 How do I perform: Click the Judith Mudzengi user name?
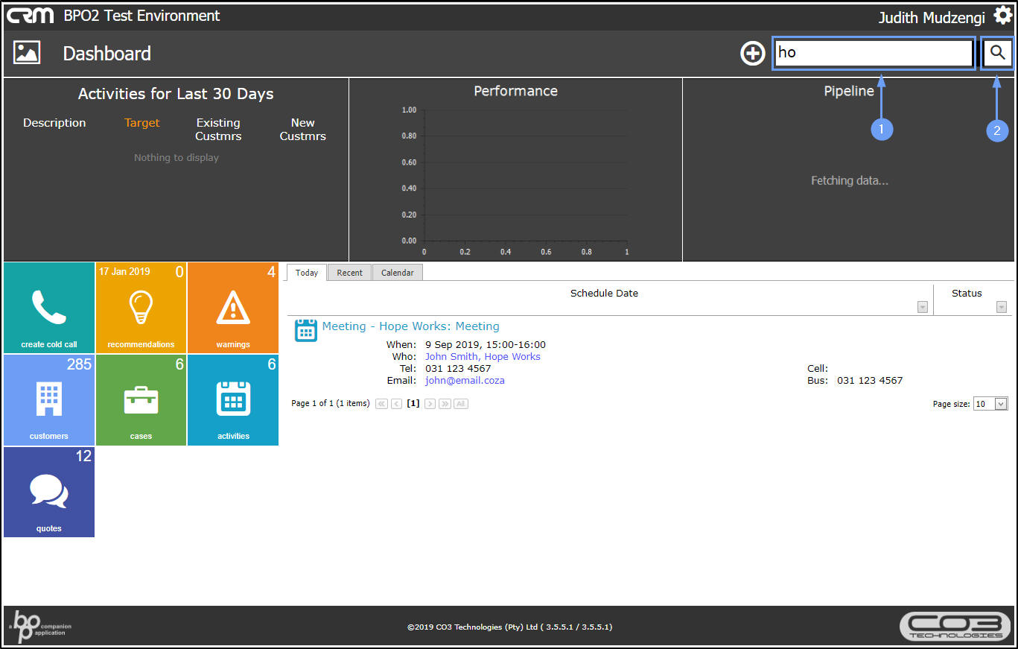point(932,17)
